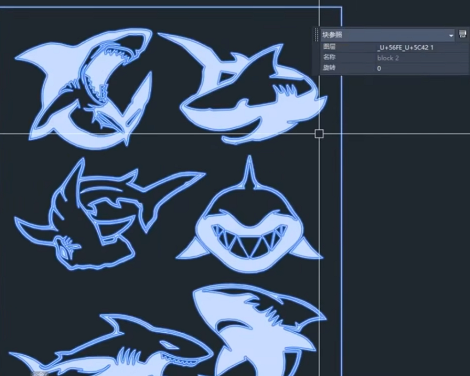The width and height of the screenshot is (470, 376).
Task: Select the front-facing grinning shark block
Action: tap(251, 226)
